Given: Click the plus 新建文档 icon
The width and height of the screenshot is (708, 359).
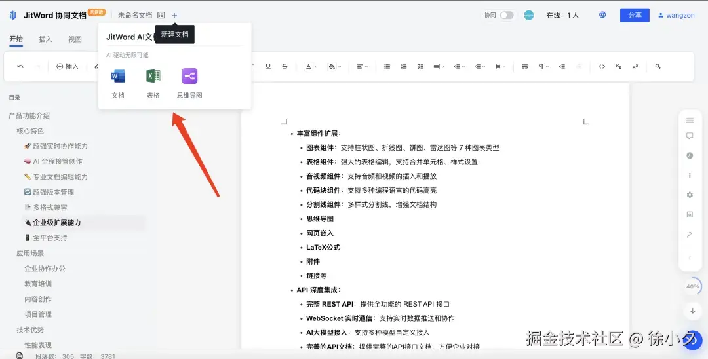Looking at the screenshot, I should point(175,15).
